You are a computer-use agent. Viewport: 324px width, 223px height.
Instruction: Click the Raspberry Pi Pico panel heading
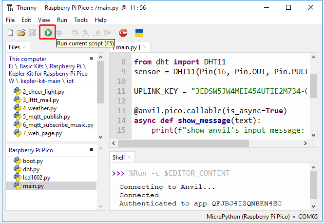pyautogui.click(x=31, y=150)
